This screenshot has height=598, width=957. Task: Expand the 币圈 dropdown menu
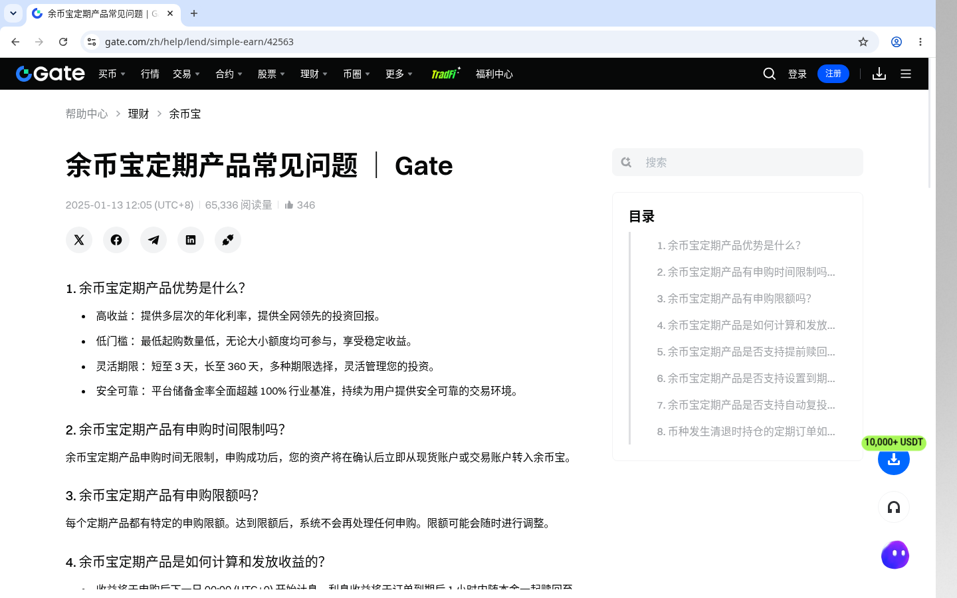[356, 74]
